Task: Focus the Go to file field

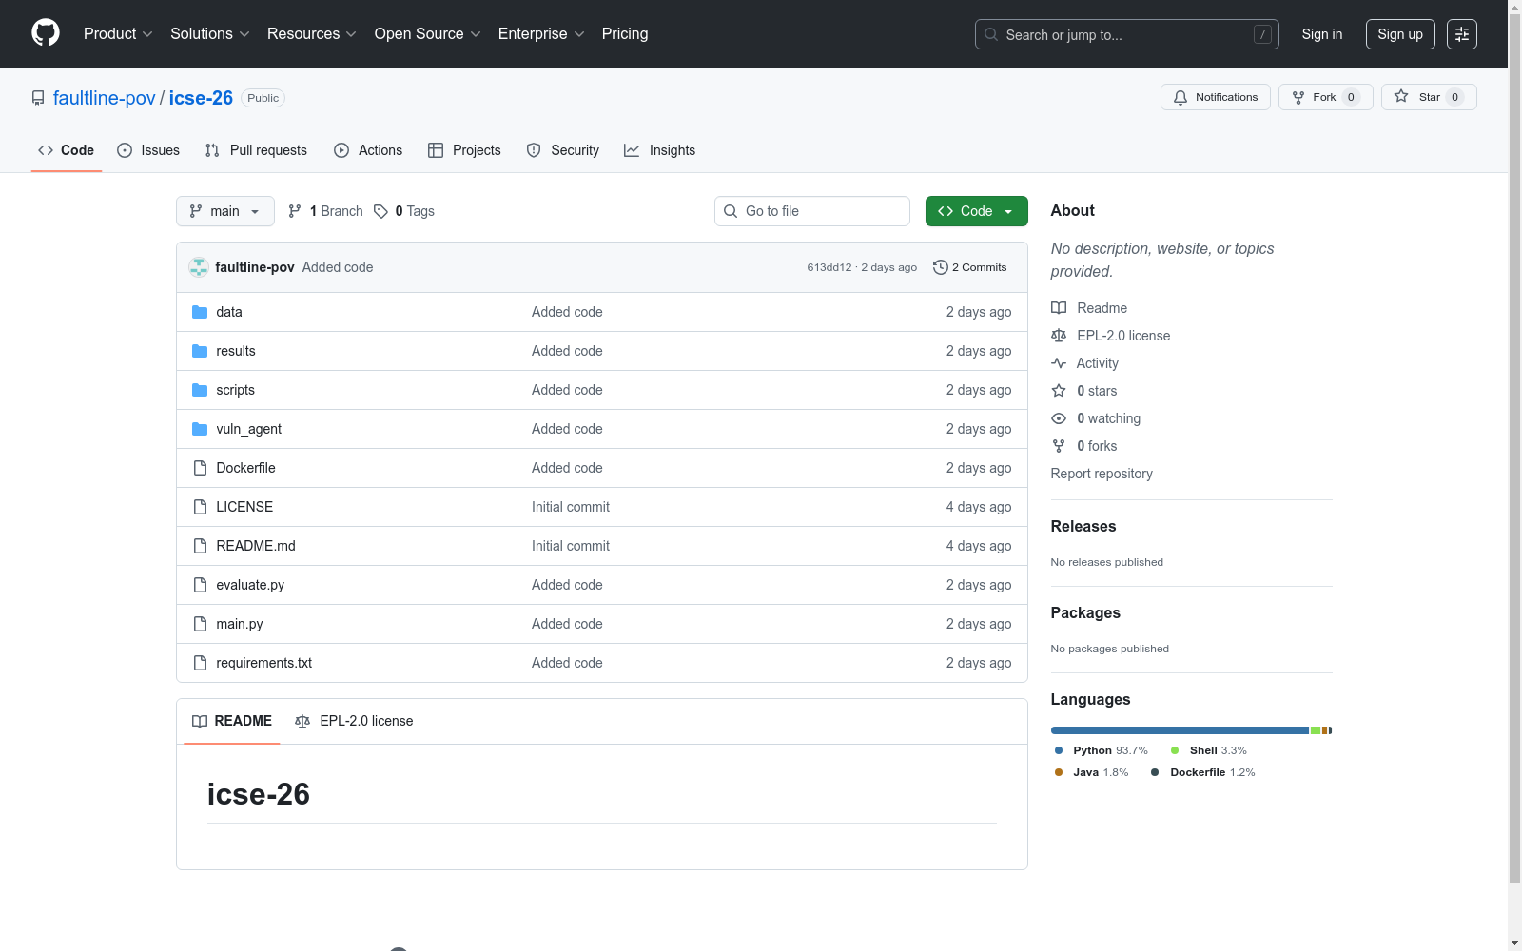Action: [812, 211]
